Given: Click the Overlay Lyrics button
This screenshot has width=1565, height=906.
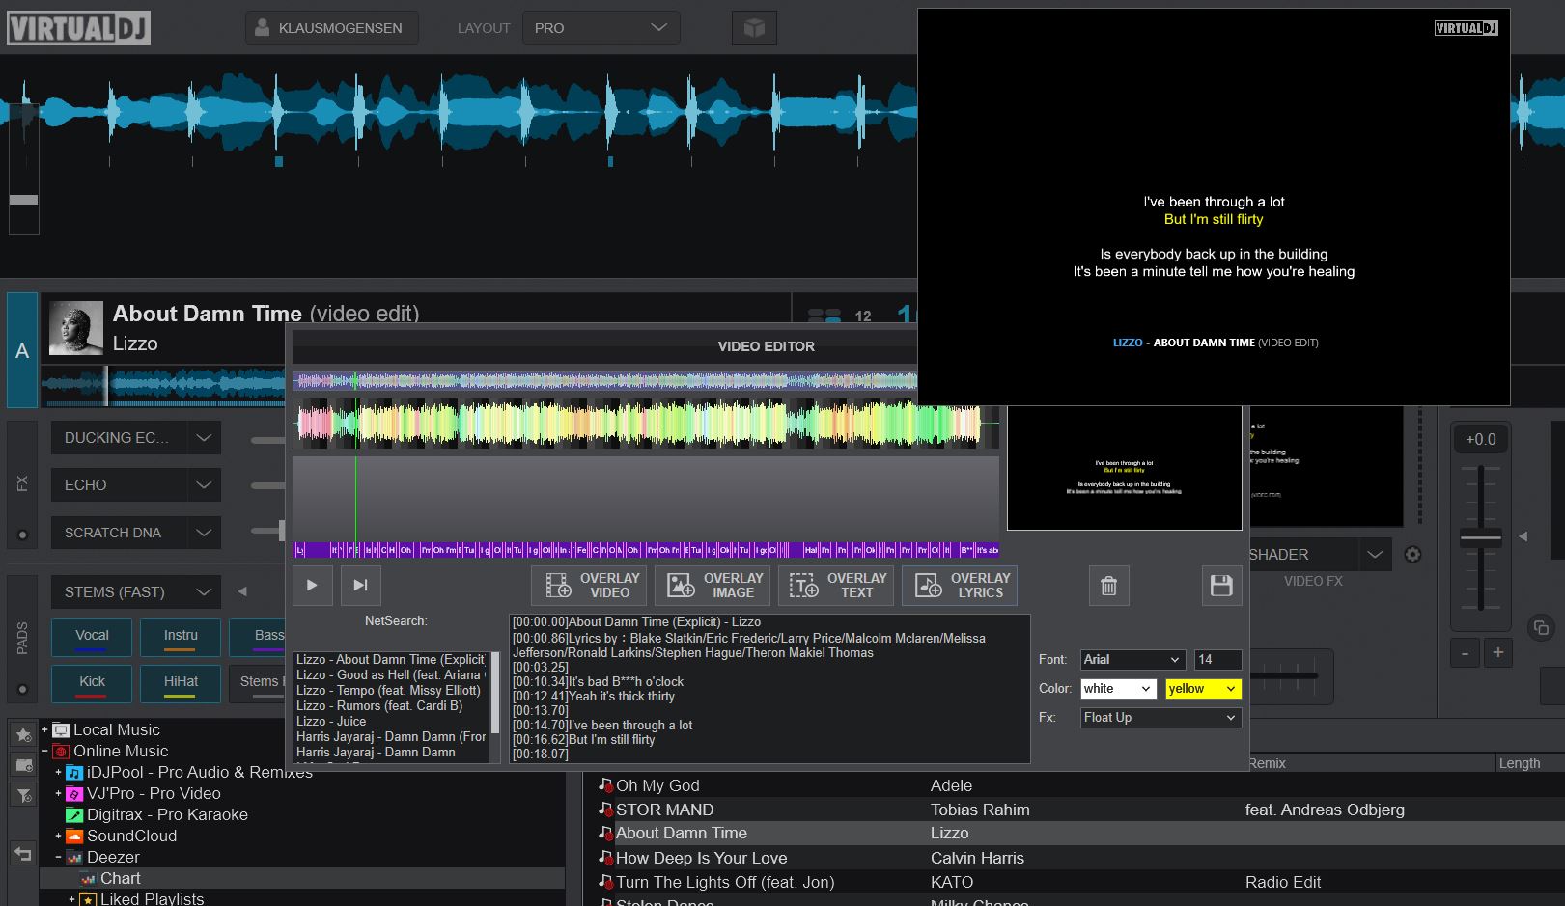Looking at the screenshot, I should pyautogui.click(x=960, y=586).
